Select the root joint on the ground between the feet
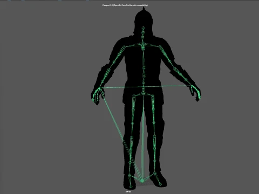 click(142, 181)
